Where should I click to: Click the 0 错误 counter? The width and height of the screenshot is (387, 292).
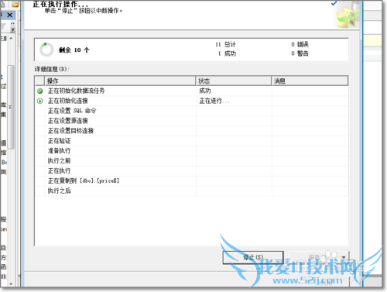300,44
